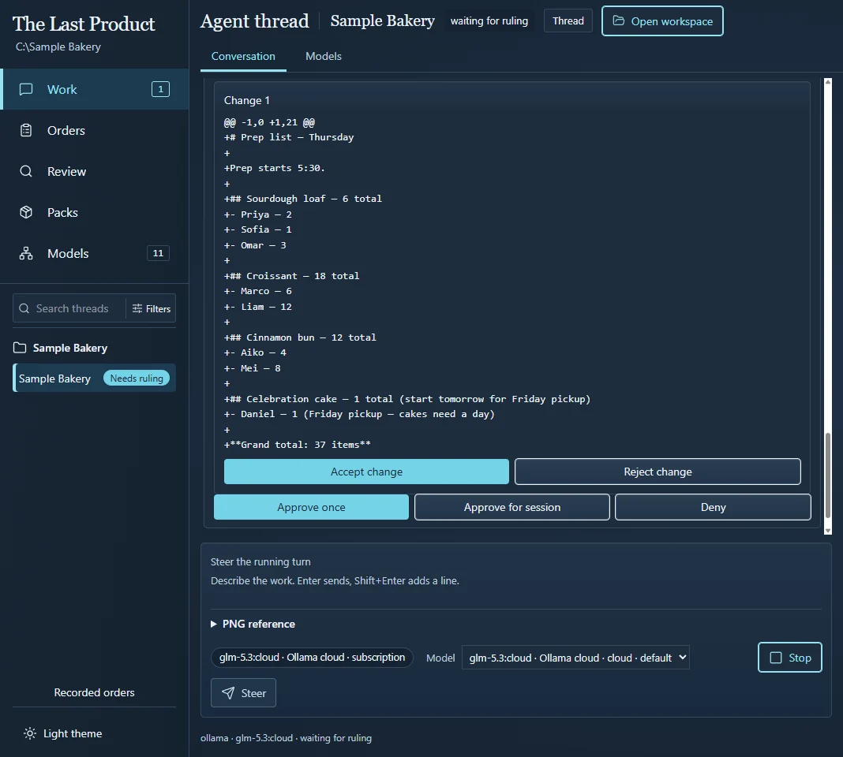Open Packs in the sidebar
843x757 pixels.
[x=95, y=212]
